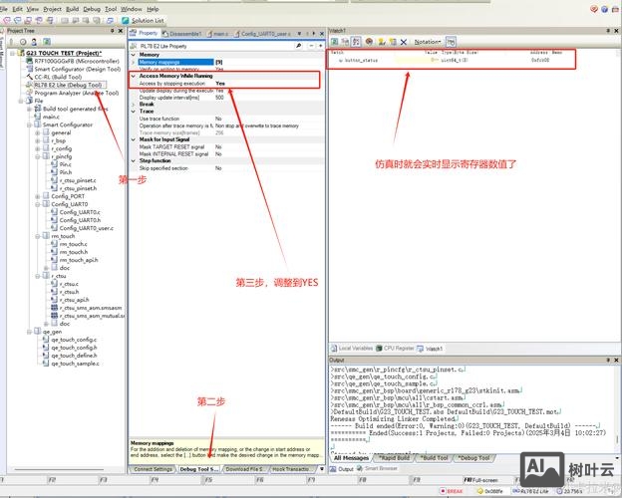This screenshot has height=498, width=622.
Task: Click the delete (X) icon in Watch1 toolbar
Action: 403,42
